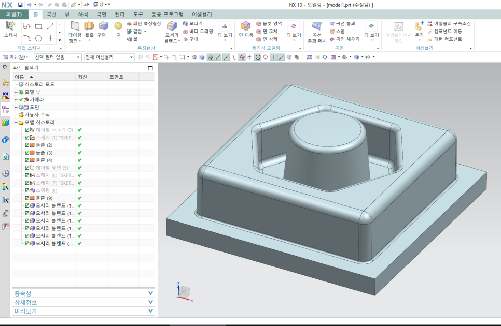This screenshot has width=501, height=326.
Task: Open the 곡선 통과 메시 through curve mesh tool
Action: coord(317,32)
